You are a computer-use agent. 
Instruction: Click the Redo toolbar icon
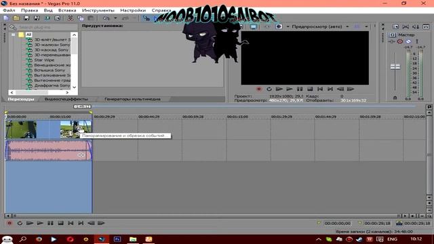point(125,18)
